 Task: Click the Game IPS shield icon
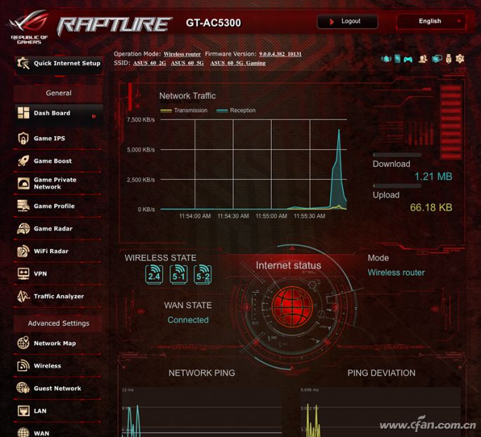coord(23,138)
